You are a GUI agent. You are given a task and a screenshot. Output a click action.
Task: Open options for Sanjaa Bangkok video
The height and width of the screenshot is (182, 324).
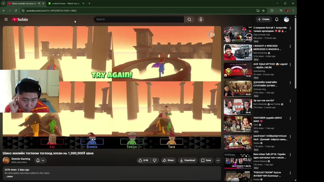coord(290,136)
